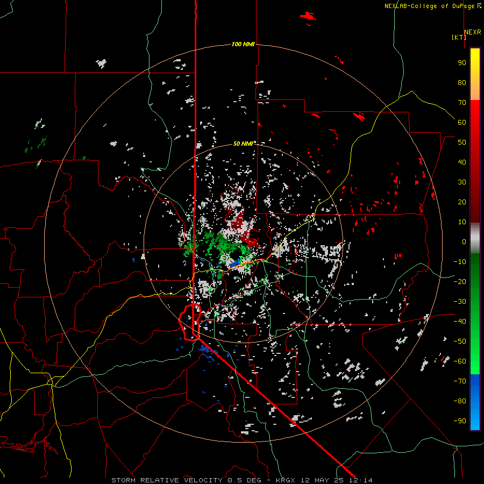Select the -90 knot scale label
The width and height of the screenshot is (484, 484).
460,421
